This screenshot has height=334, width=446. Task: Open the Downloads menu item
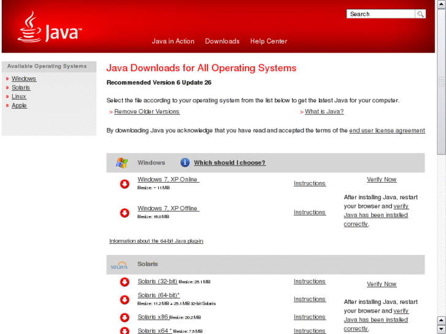(222, 41)
